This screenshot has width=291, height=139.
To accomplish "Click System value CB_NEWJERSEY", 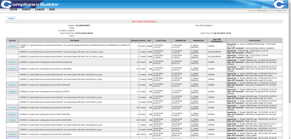I will point(83,26).
